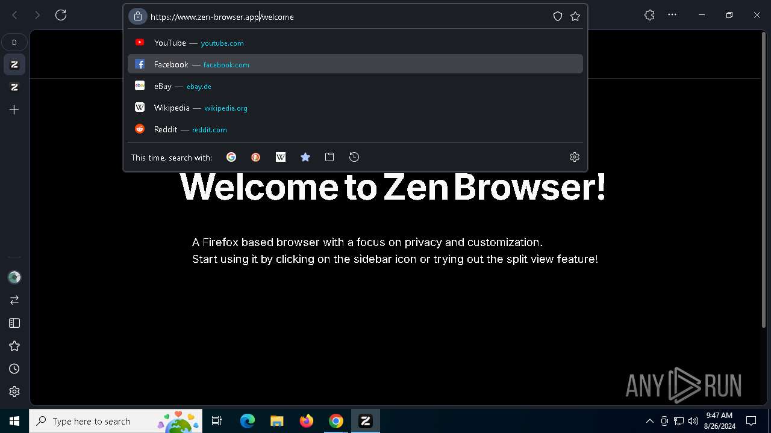Open history from sidebar clock icon

pos(14,369)
